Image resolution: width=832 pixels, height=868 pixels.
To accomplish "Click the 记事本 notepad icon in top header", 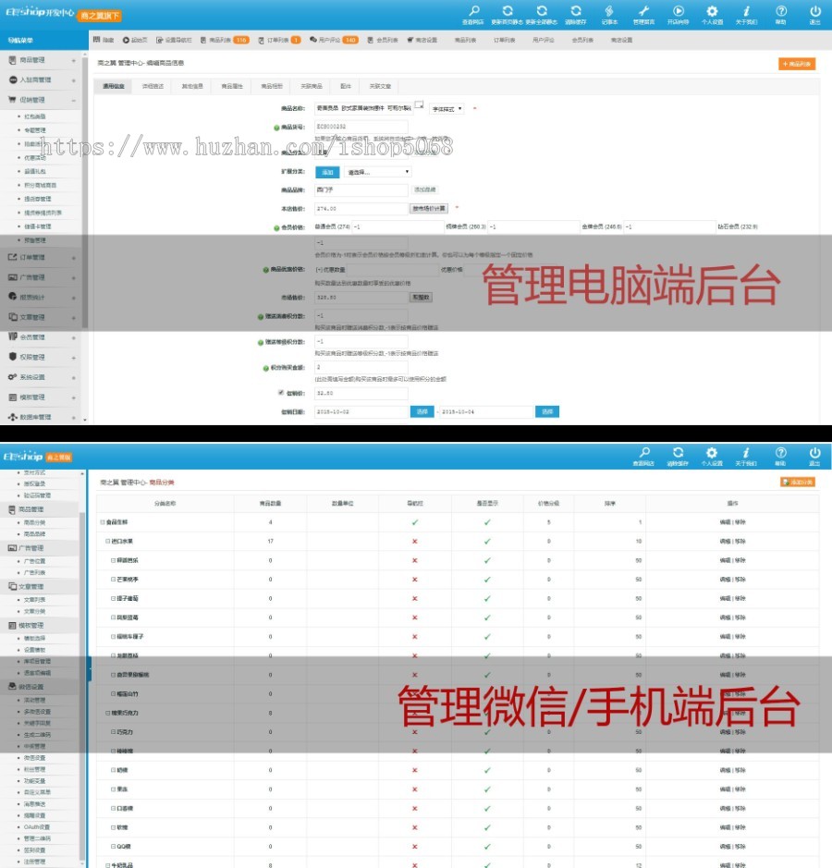I will pos(609,11).
